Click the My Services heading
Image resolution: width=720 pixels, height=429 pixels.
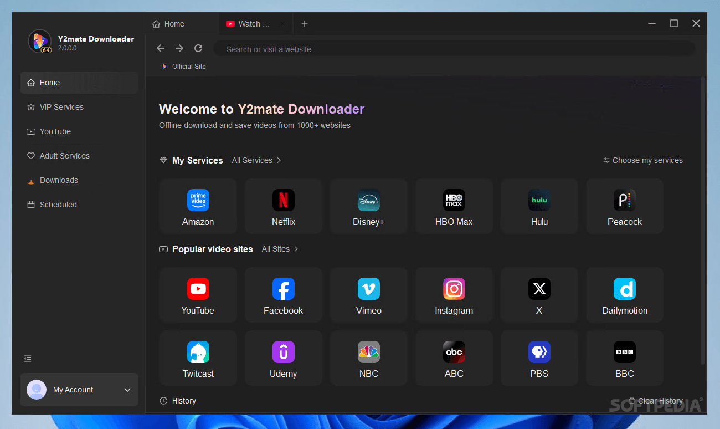(198, 160)
